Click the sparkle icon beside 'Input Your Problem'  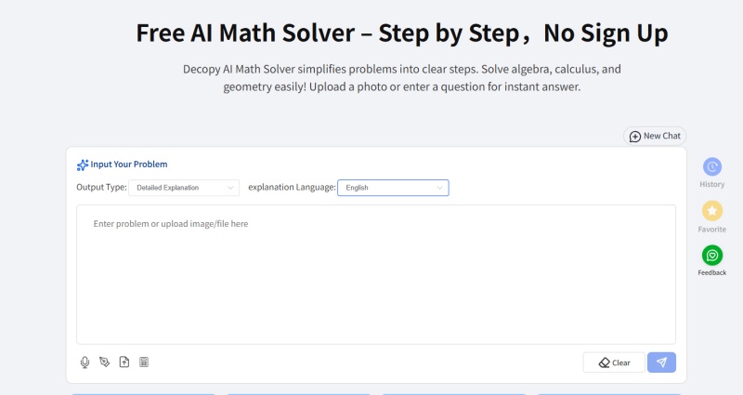tap(83, 165)
